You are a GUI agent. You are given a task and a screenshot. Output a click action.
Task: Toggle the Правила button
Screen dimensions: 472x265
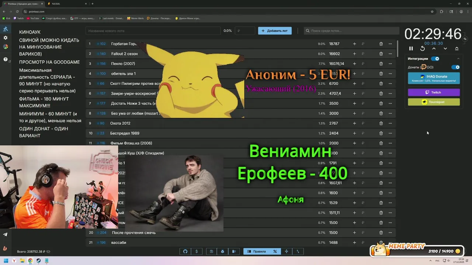pos(256,251)
